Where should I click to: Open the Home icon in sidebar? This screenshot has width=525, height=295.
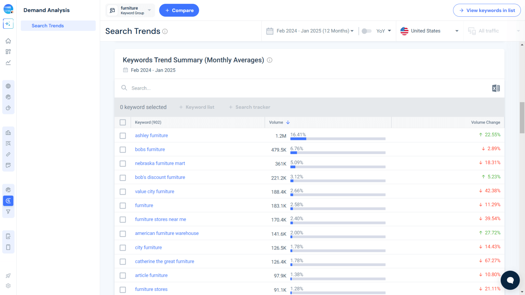pos(8,41)
